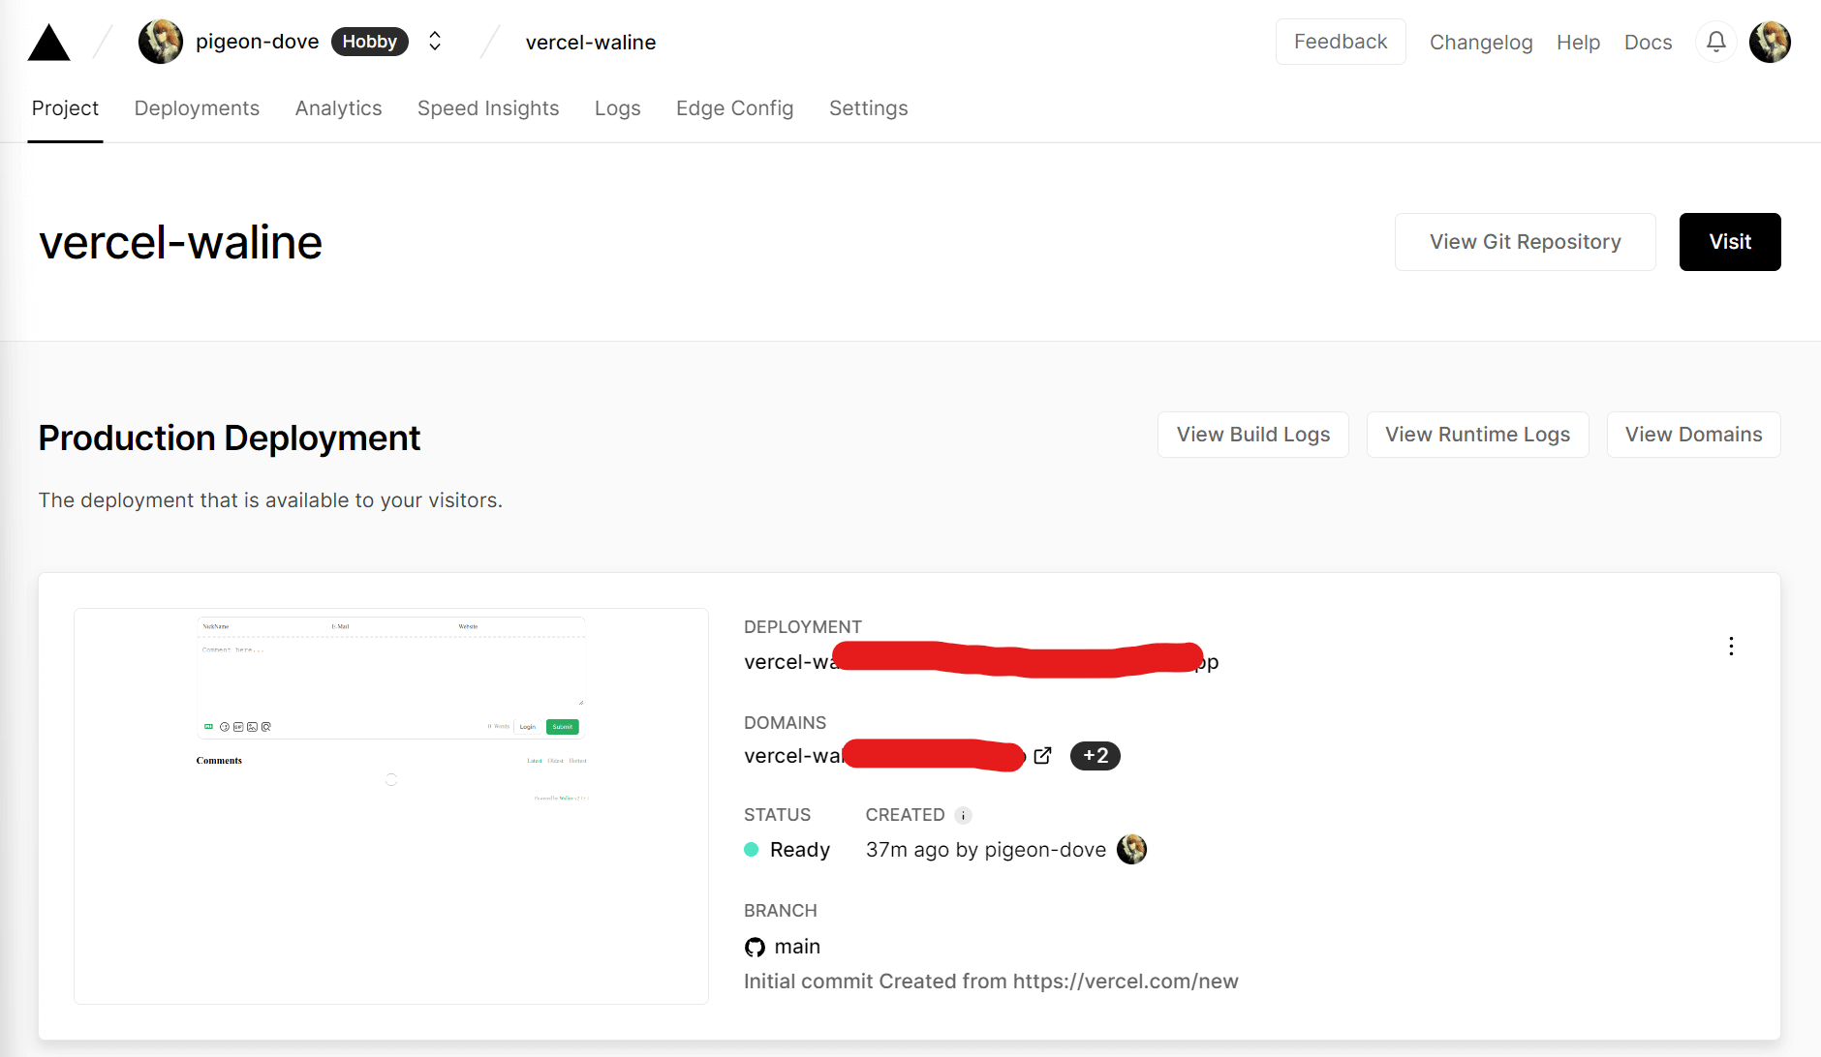This screenshot has width=1821, height=1057.
Task: Open the Docs link
Action: click(1648, 43)
